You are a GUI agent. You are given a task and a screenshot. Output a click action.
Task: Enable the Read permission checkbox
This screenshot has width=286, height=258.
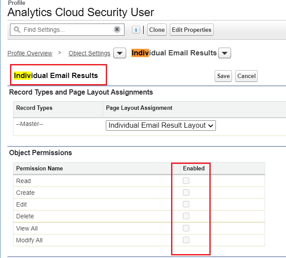186,181
